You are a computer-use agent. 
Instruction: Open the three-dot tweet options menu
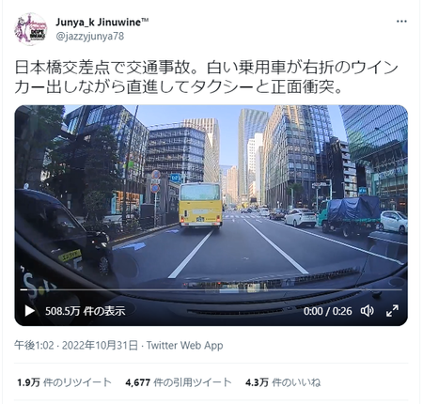click(401, 22)
